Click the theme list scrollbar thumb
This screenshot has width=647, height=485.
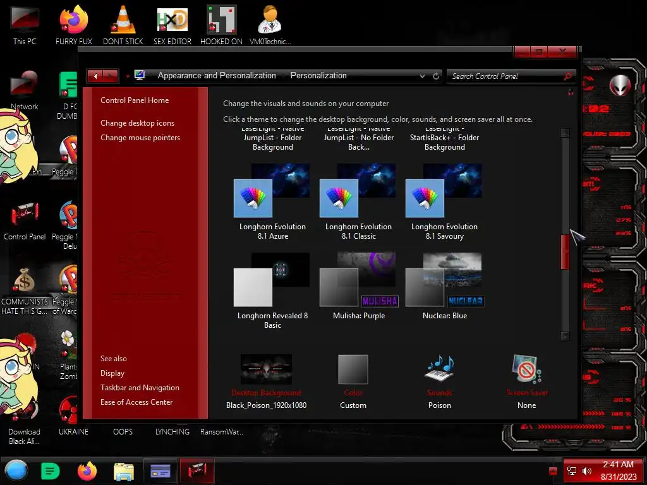pyautogui.click(x=565, y=252)
